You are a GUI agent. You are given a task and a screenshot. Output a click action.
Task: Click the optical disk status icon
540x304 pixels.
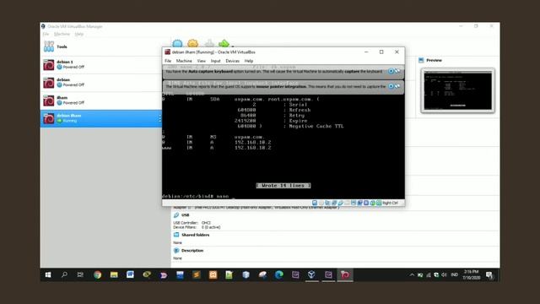[x=321, y=203]
